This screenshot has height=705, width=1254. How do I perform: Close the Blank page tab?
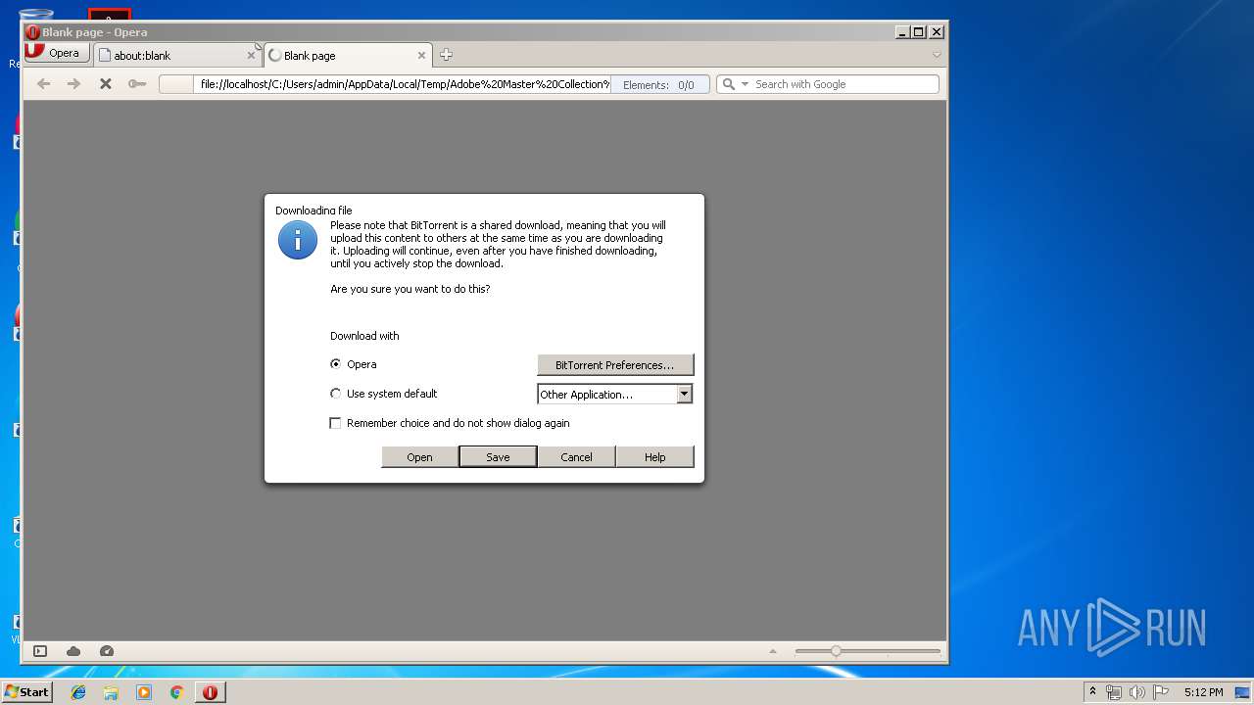point(422,55)
